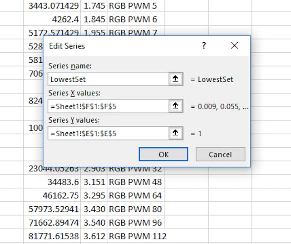Select cell with value 1.745

tap(94, 6)
